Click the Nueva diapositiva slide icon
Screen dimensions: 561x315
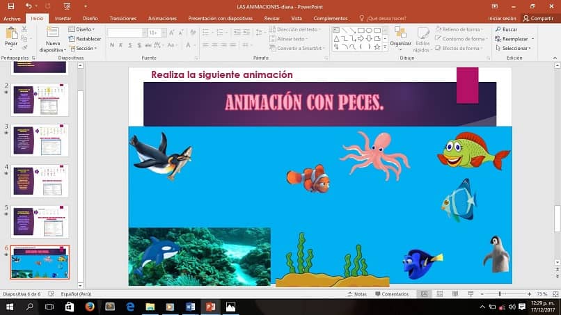tap(53, 33)
